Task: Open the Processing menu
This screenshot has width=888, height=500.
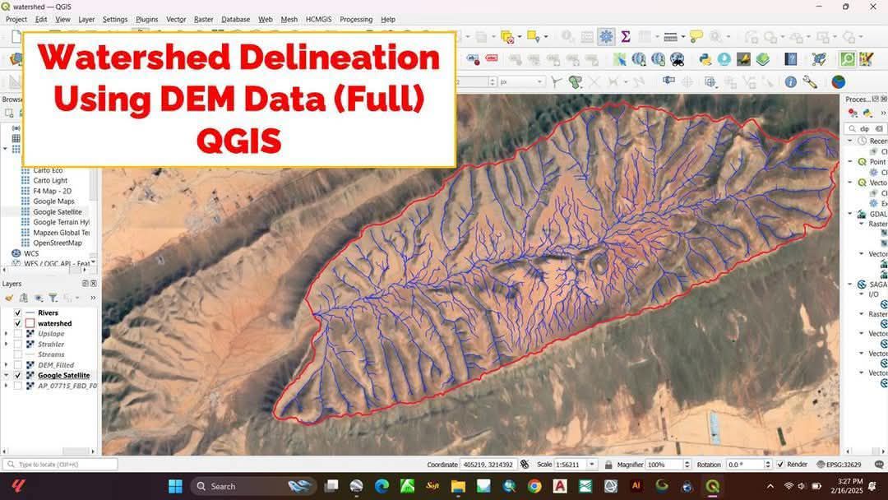Action: (x=356, y=19)
